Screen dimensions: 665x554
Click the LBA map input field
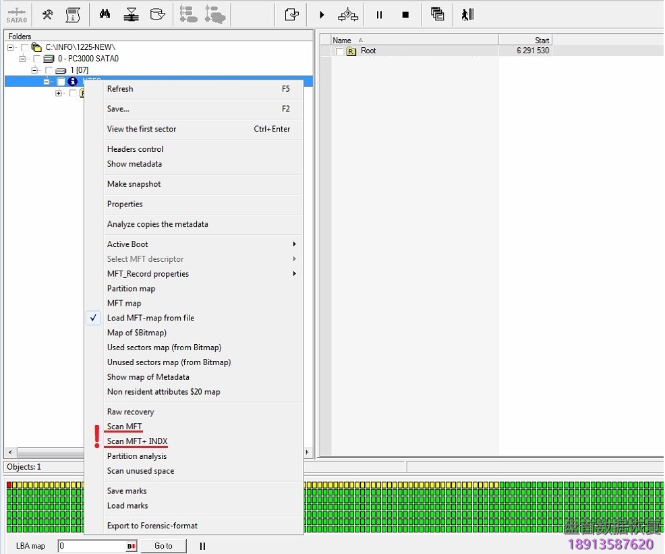tap(92, 546)
